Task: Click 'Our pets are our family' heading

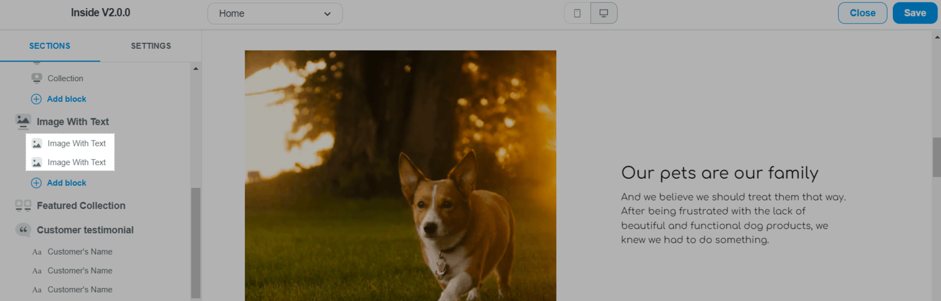Action: coord(720,173)
